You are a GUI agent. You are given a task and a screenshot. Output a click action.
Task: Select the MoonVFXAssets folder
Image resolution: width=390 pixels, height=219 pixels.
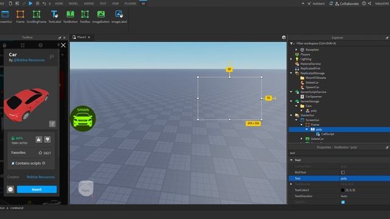[316, 78]
